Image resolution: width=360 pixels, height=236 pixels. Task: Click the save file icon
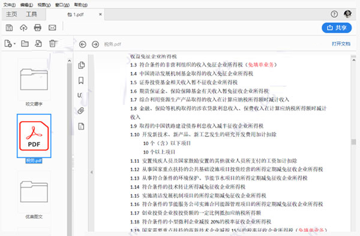point(9,28)
